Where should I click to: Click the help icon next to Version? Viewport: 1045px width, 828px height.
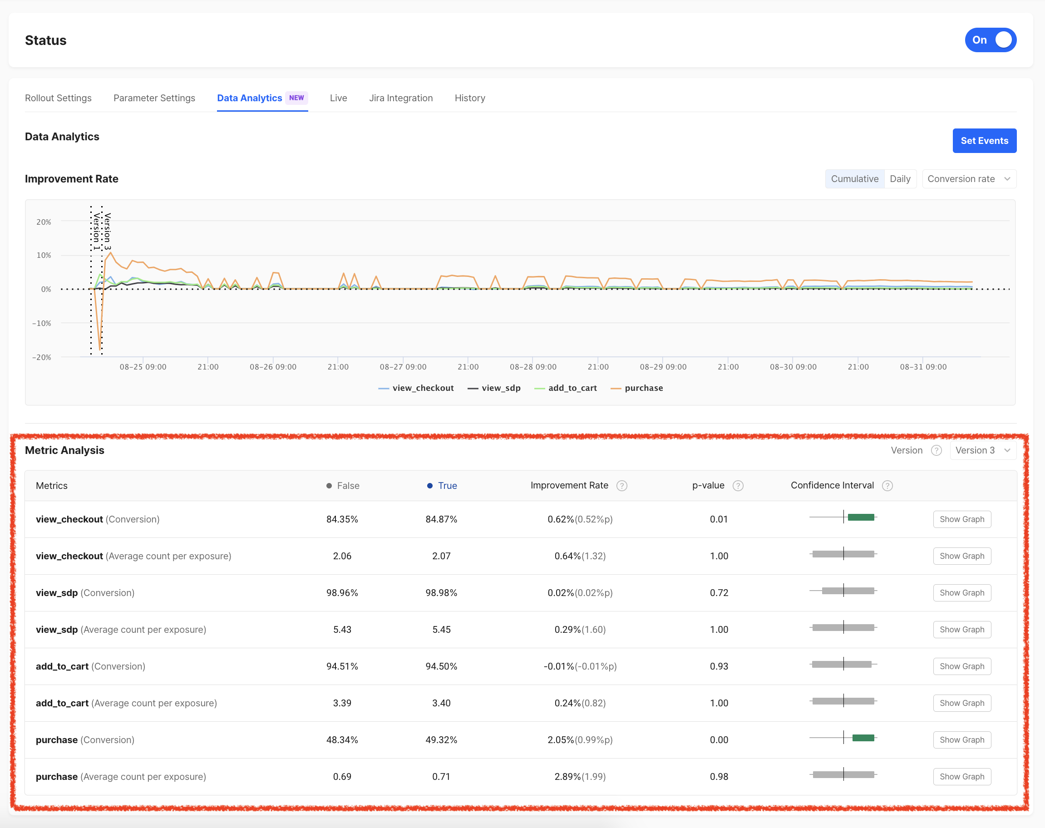click(x=936, y=450)
